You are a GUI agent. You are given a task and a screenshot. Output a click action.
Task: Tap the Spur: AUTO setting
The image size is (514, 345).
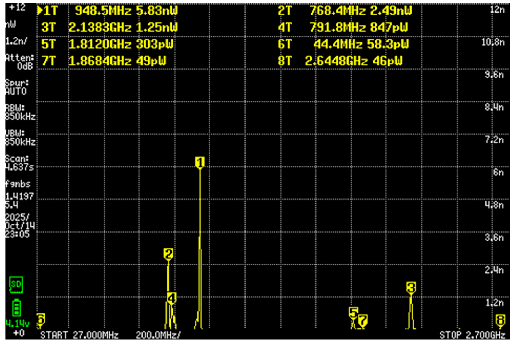click(16, 87)
